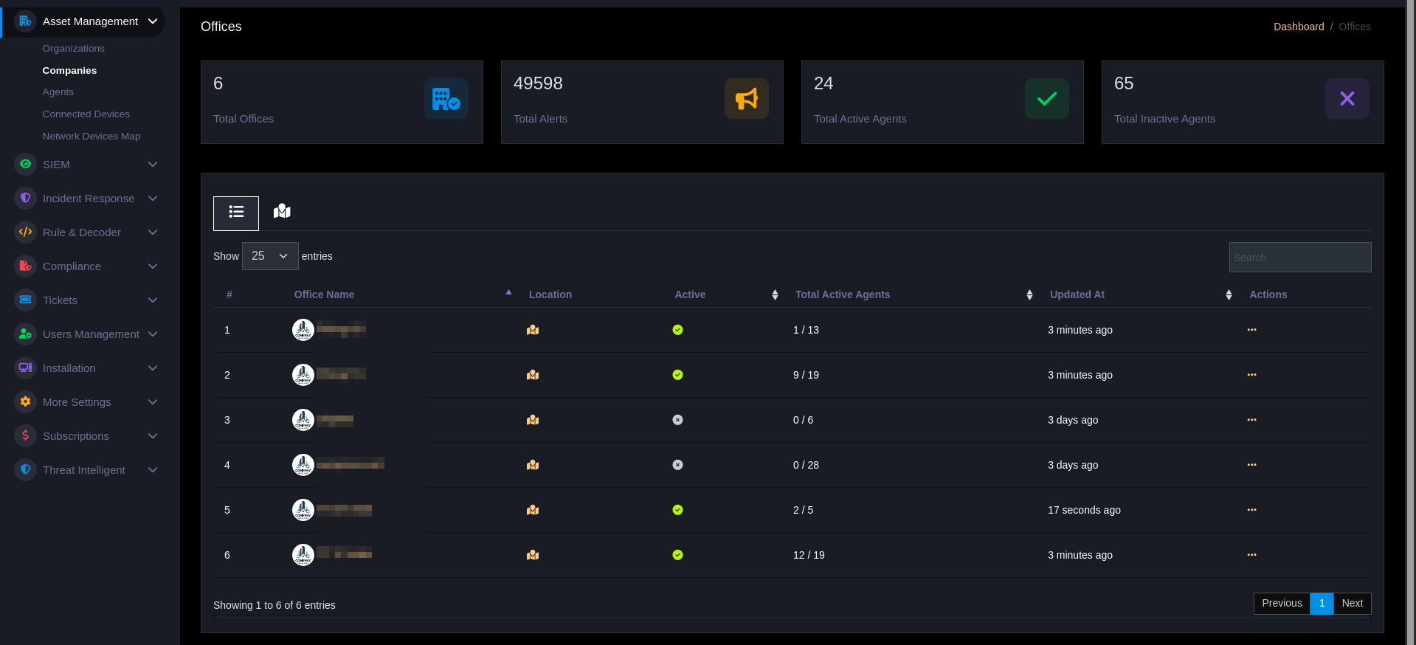Open the Show entries dropdown
Viewport: 1416px width, 645px height.
click(x=270, y=256)
